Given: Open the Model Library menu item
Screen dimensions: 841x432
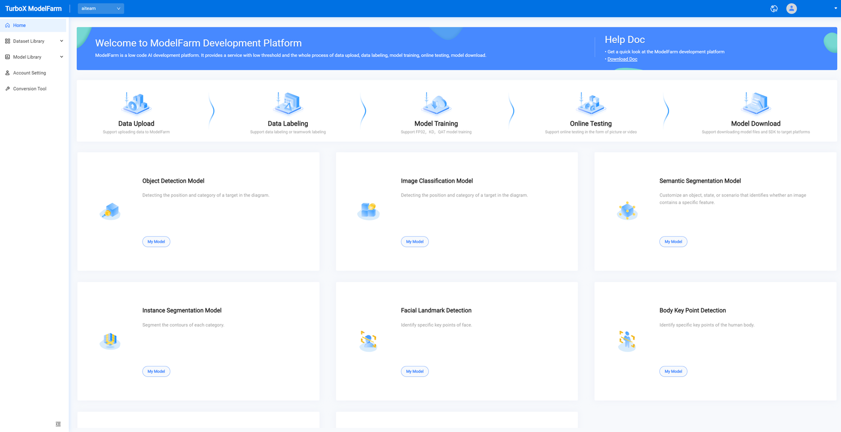Looking at the screenshot, I should click(x=33, y=57).
